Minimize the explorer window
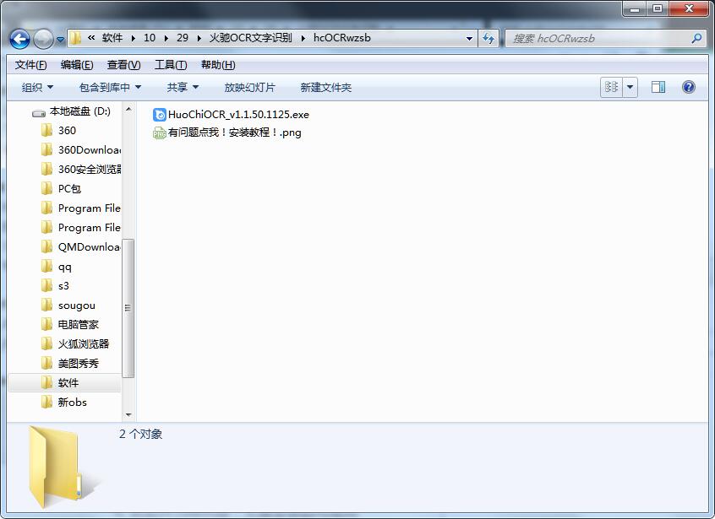 click(x=635, y=8)
